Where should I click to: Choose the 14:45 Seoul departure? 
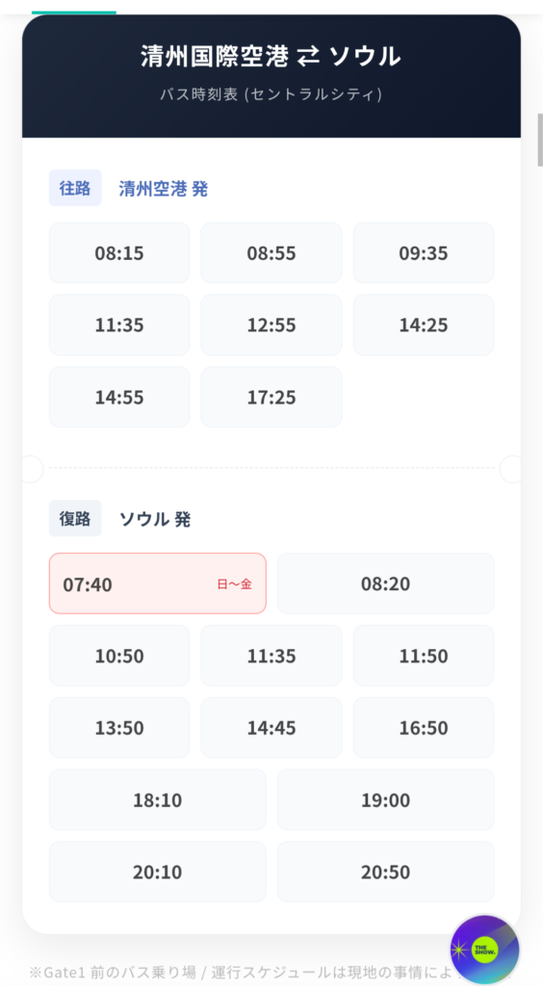click(x=271, y=728)
